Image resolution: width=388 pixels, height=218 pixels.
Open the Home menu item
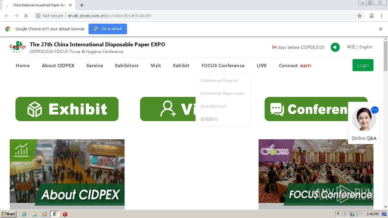click(x=23, y=65)
